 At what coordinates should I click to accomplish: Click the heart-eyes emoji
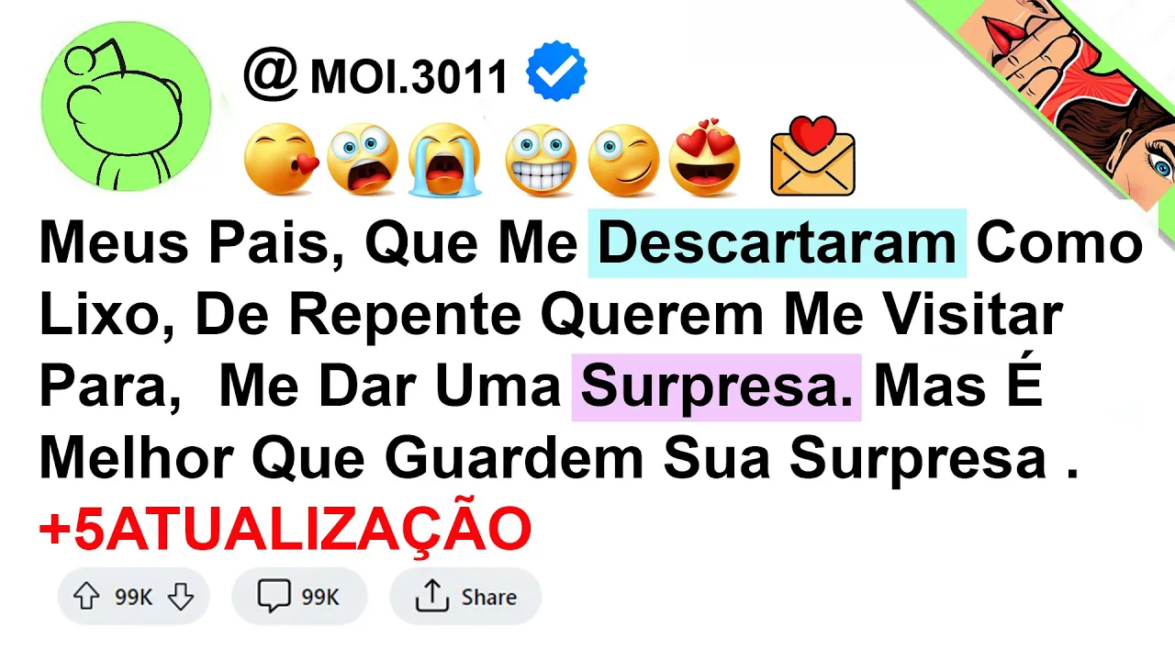tap(705, 161)
